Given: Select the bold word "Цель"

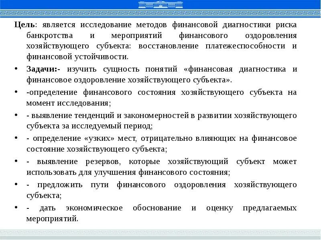Looking at the screenshot, I should pos(24,25).
